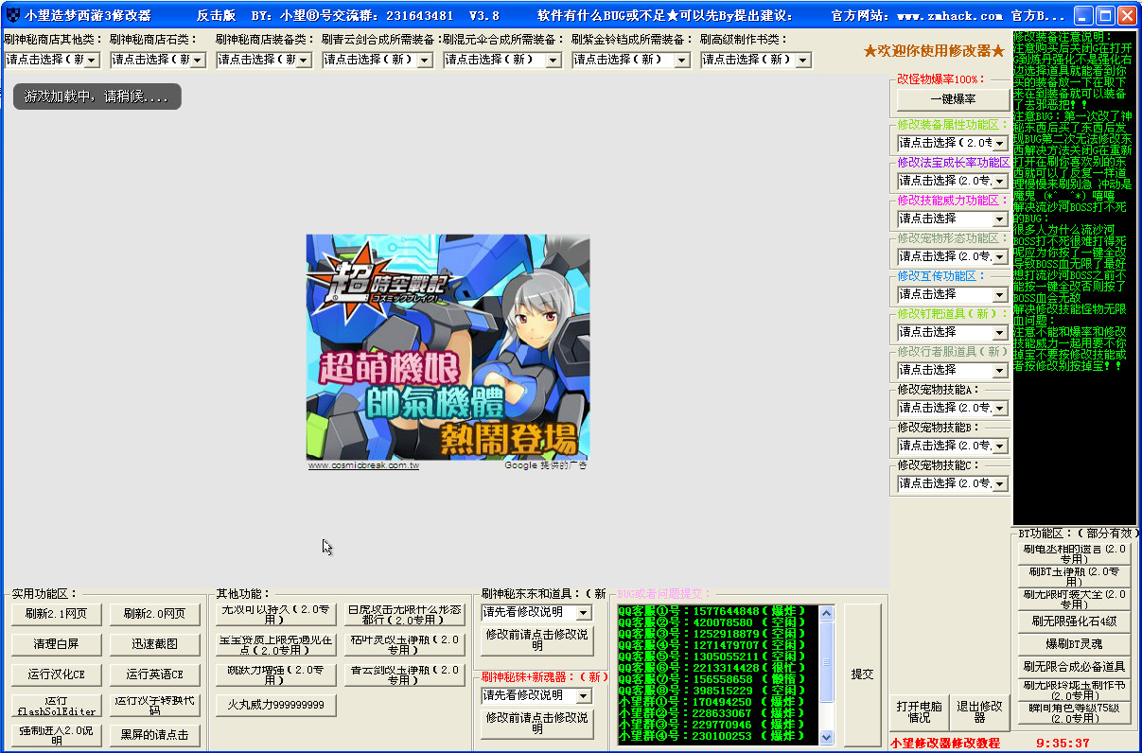Click the 清理白屏 button
The width and height of the screenshot is (1142, 753).
(57, 644)
